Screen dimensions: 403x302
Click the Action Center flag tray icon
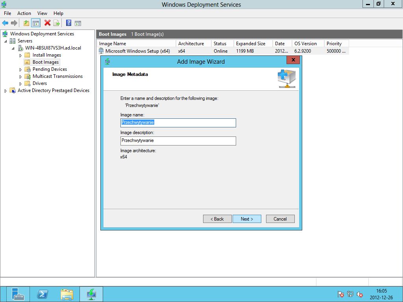[341, 294]
